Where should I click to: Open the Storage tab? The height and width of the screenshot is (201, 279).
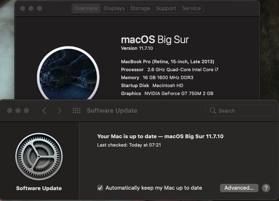[x=140, y=8]
